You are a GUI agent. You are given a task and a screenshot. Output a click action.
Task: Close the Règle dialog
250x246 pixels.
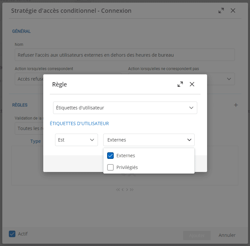[x=192, y=84]
